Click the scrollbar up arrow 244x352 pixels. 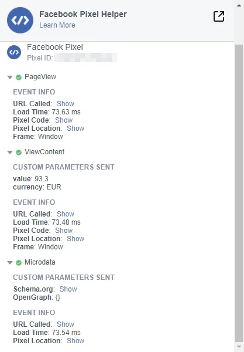[x=239, y=5]
